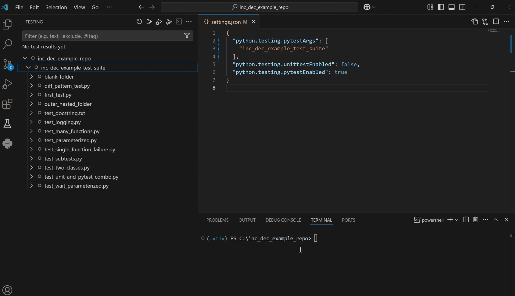Viewport: 515px width, 296px height.
Task: Toggle the bottom panel visibility
Action: 452,7
